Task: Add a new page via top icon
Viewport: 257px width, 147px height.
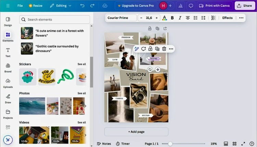Action: pyautogui.click(x=165, y=29)
